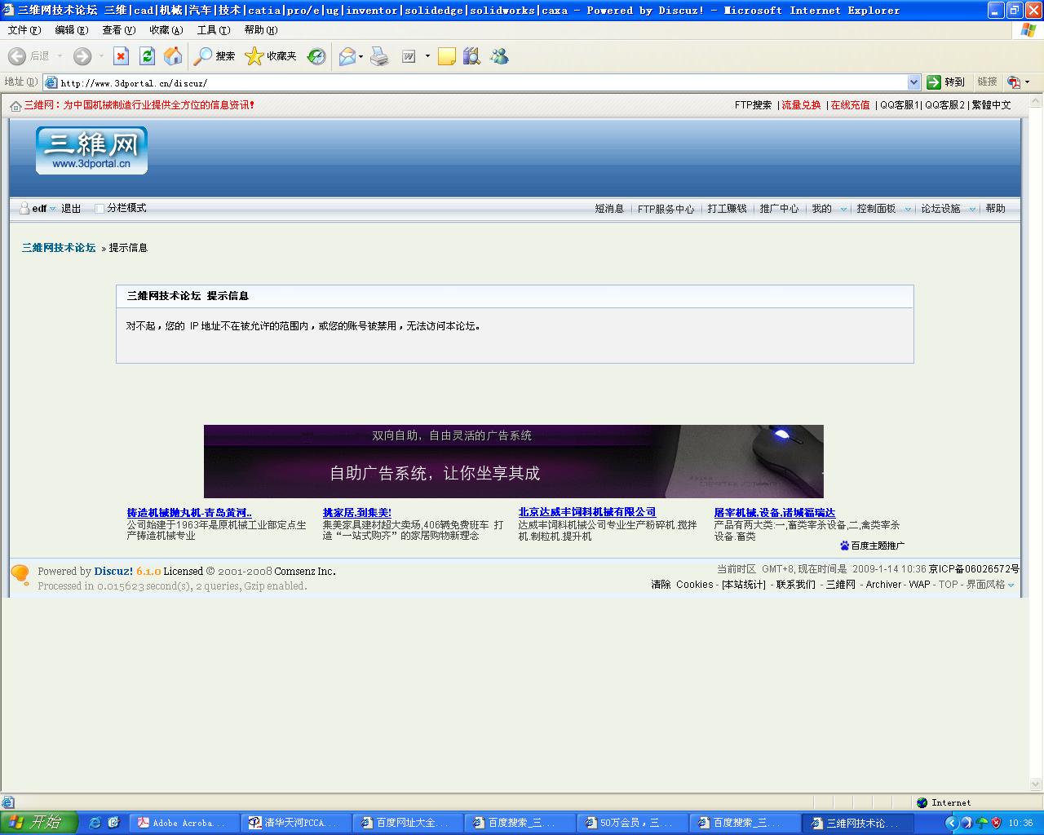Expand the address bar dropdown arrow
Viewport: 1044px width, 835px height.
(913, 82)
